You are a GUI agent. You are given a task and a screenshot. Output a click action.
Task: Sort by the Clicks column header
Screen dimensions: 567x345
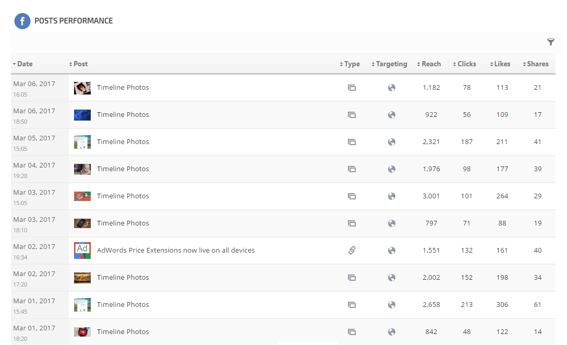tap(466, 64)
